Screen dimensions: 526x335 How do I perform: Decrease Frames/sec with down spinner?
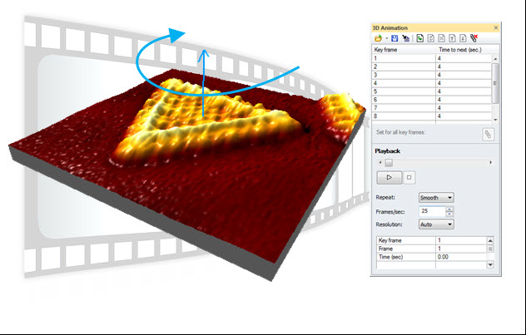point(449,214)
